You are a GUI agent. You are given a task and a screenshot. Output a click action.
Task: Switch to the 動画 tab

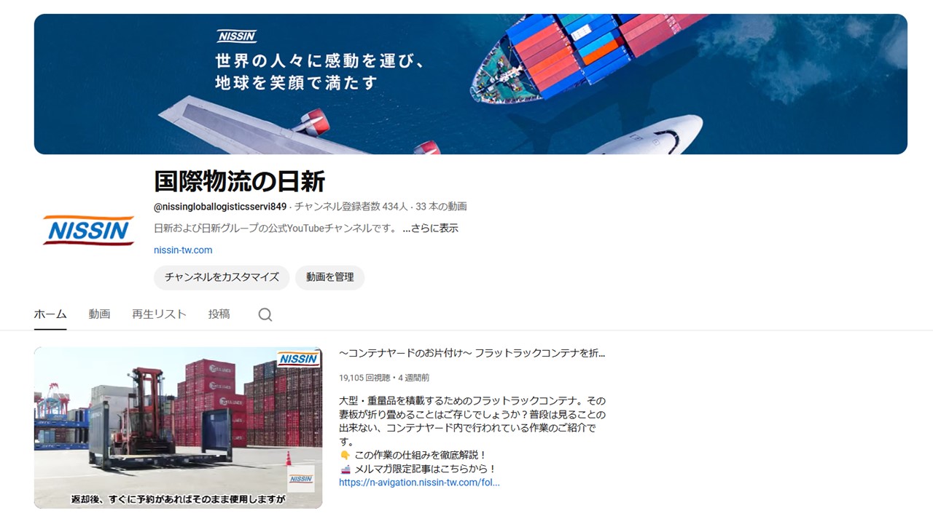point(99,314)
